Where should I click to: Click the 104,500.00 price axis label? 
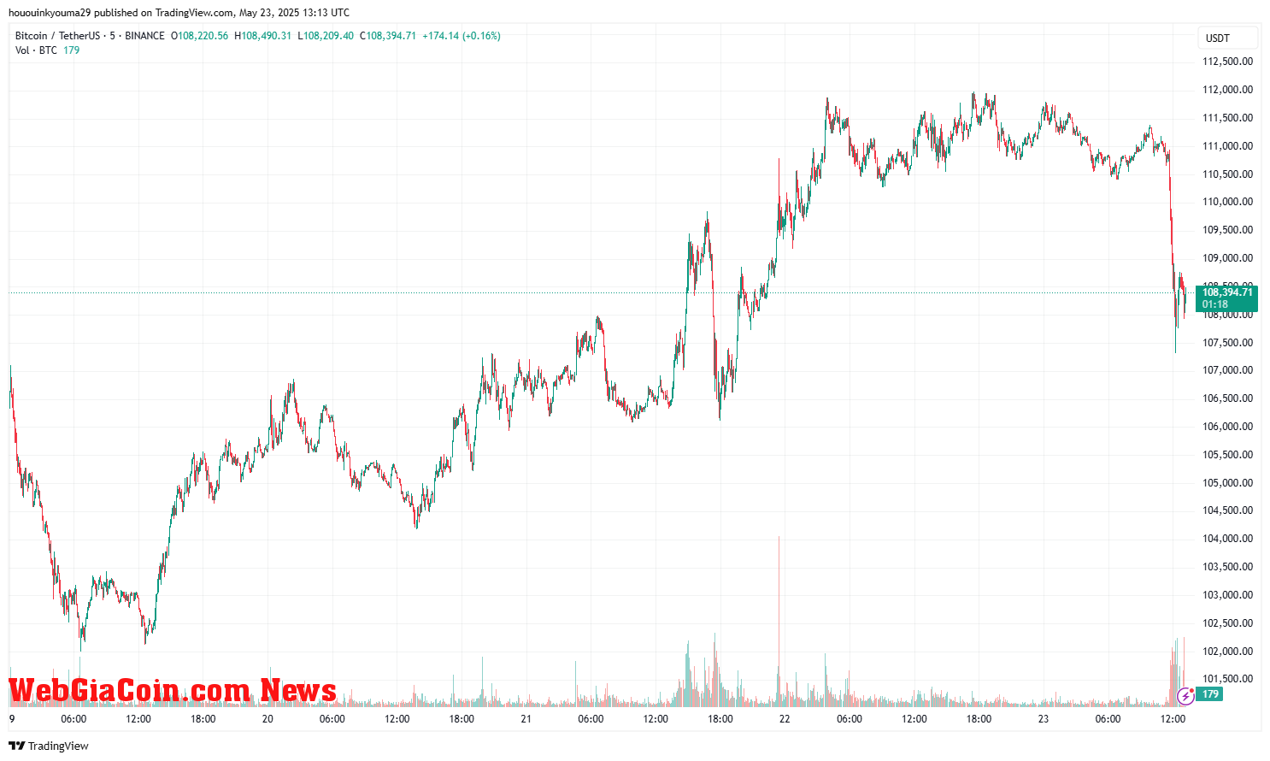[1228, 510]
